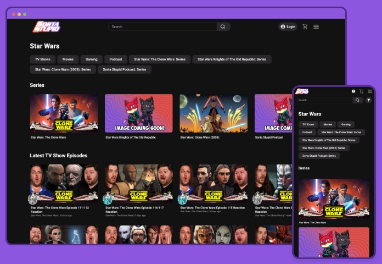
Task: Select the TV Shows filter in desktop view
Action: (x=43, y=59)
